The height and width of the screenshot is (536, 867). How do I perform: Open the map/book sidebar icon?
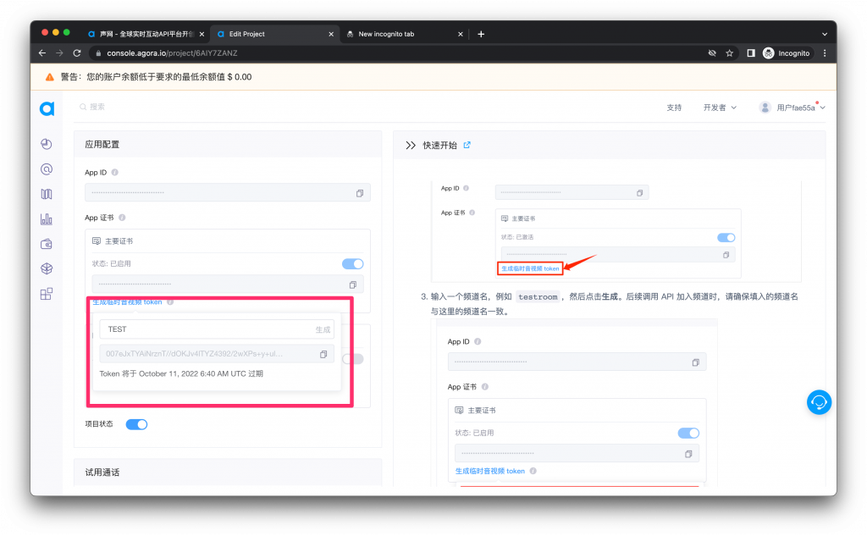coord(47,194)
